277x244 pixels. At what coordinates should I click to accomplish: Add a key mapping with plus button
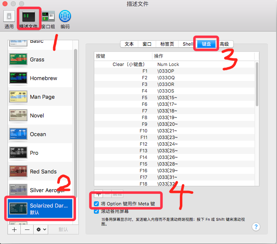point(98,194)
